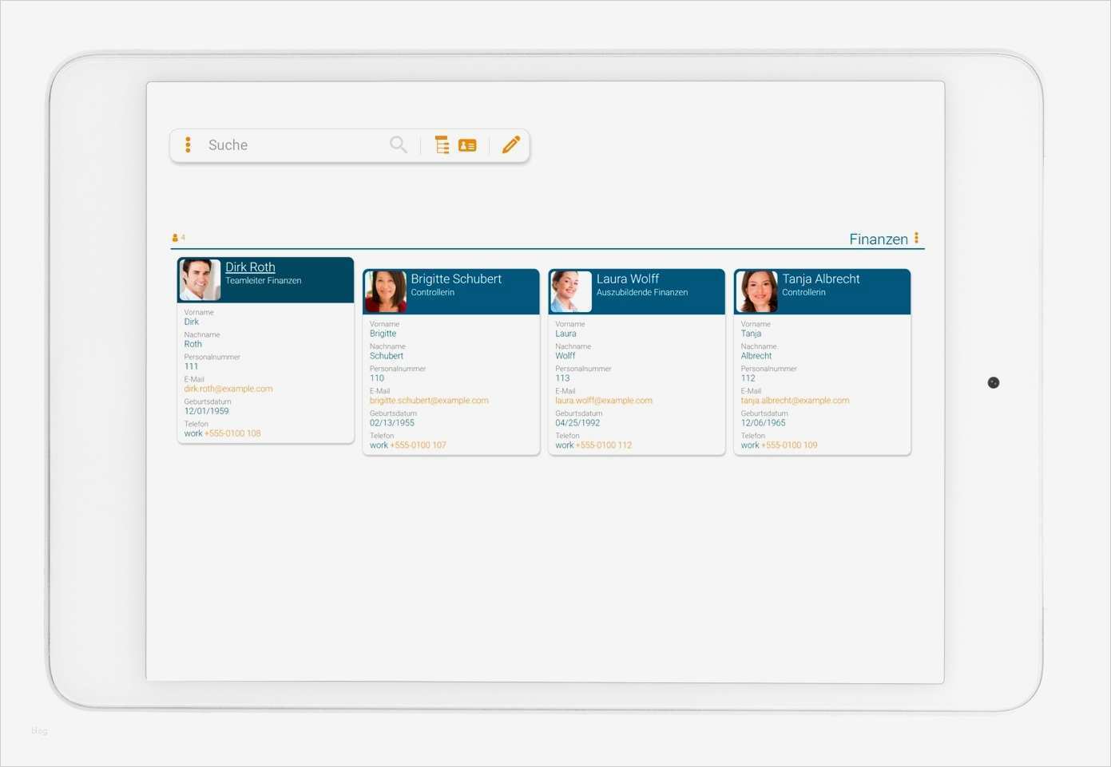Click Dirk Roth's profile photo
1111x767 pixels.
pyautogui.click(x=200, y=280)
